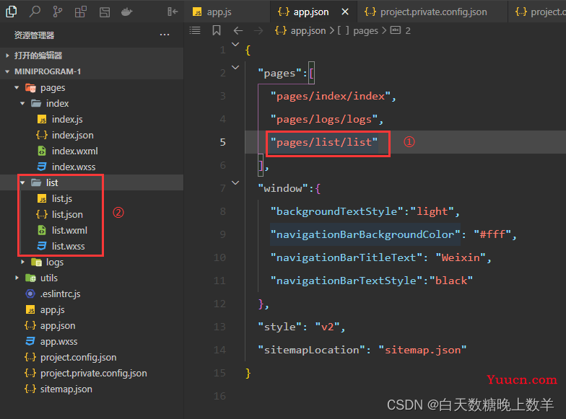Open the Search panel icon
Screen dimensions: 566x419
[x=35, y=12]
